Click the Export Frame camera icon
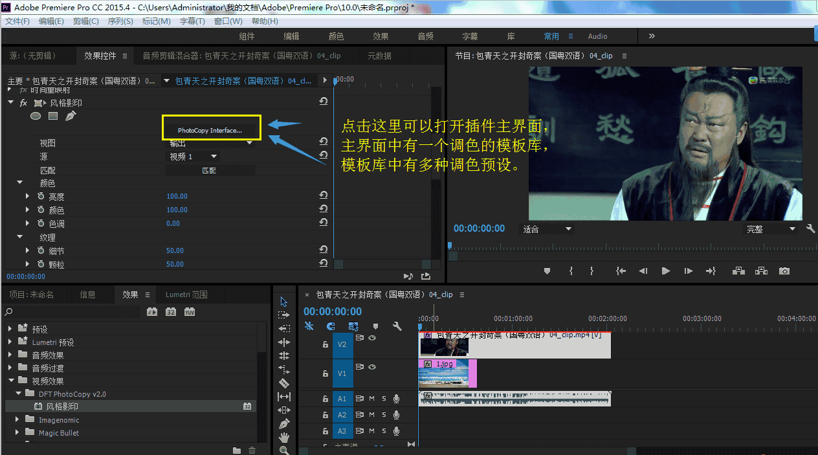 point(784,271)
